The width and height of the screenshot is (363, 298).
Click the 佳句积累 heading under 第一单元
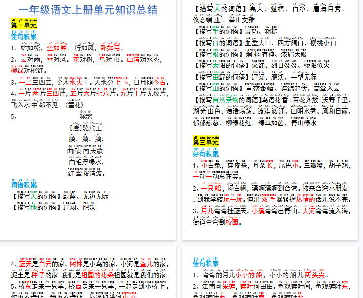click(x=24, y=35)
